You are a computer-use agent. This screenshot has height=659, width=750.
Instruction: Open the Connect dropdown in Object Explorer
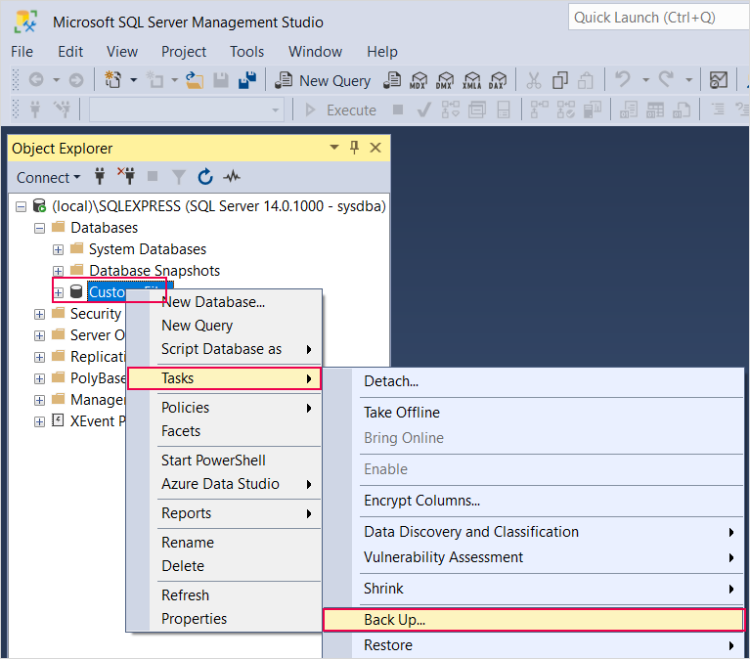[48, 177]
